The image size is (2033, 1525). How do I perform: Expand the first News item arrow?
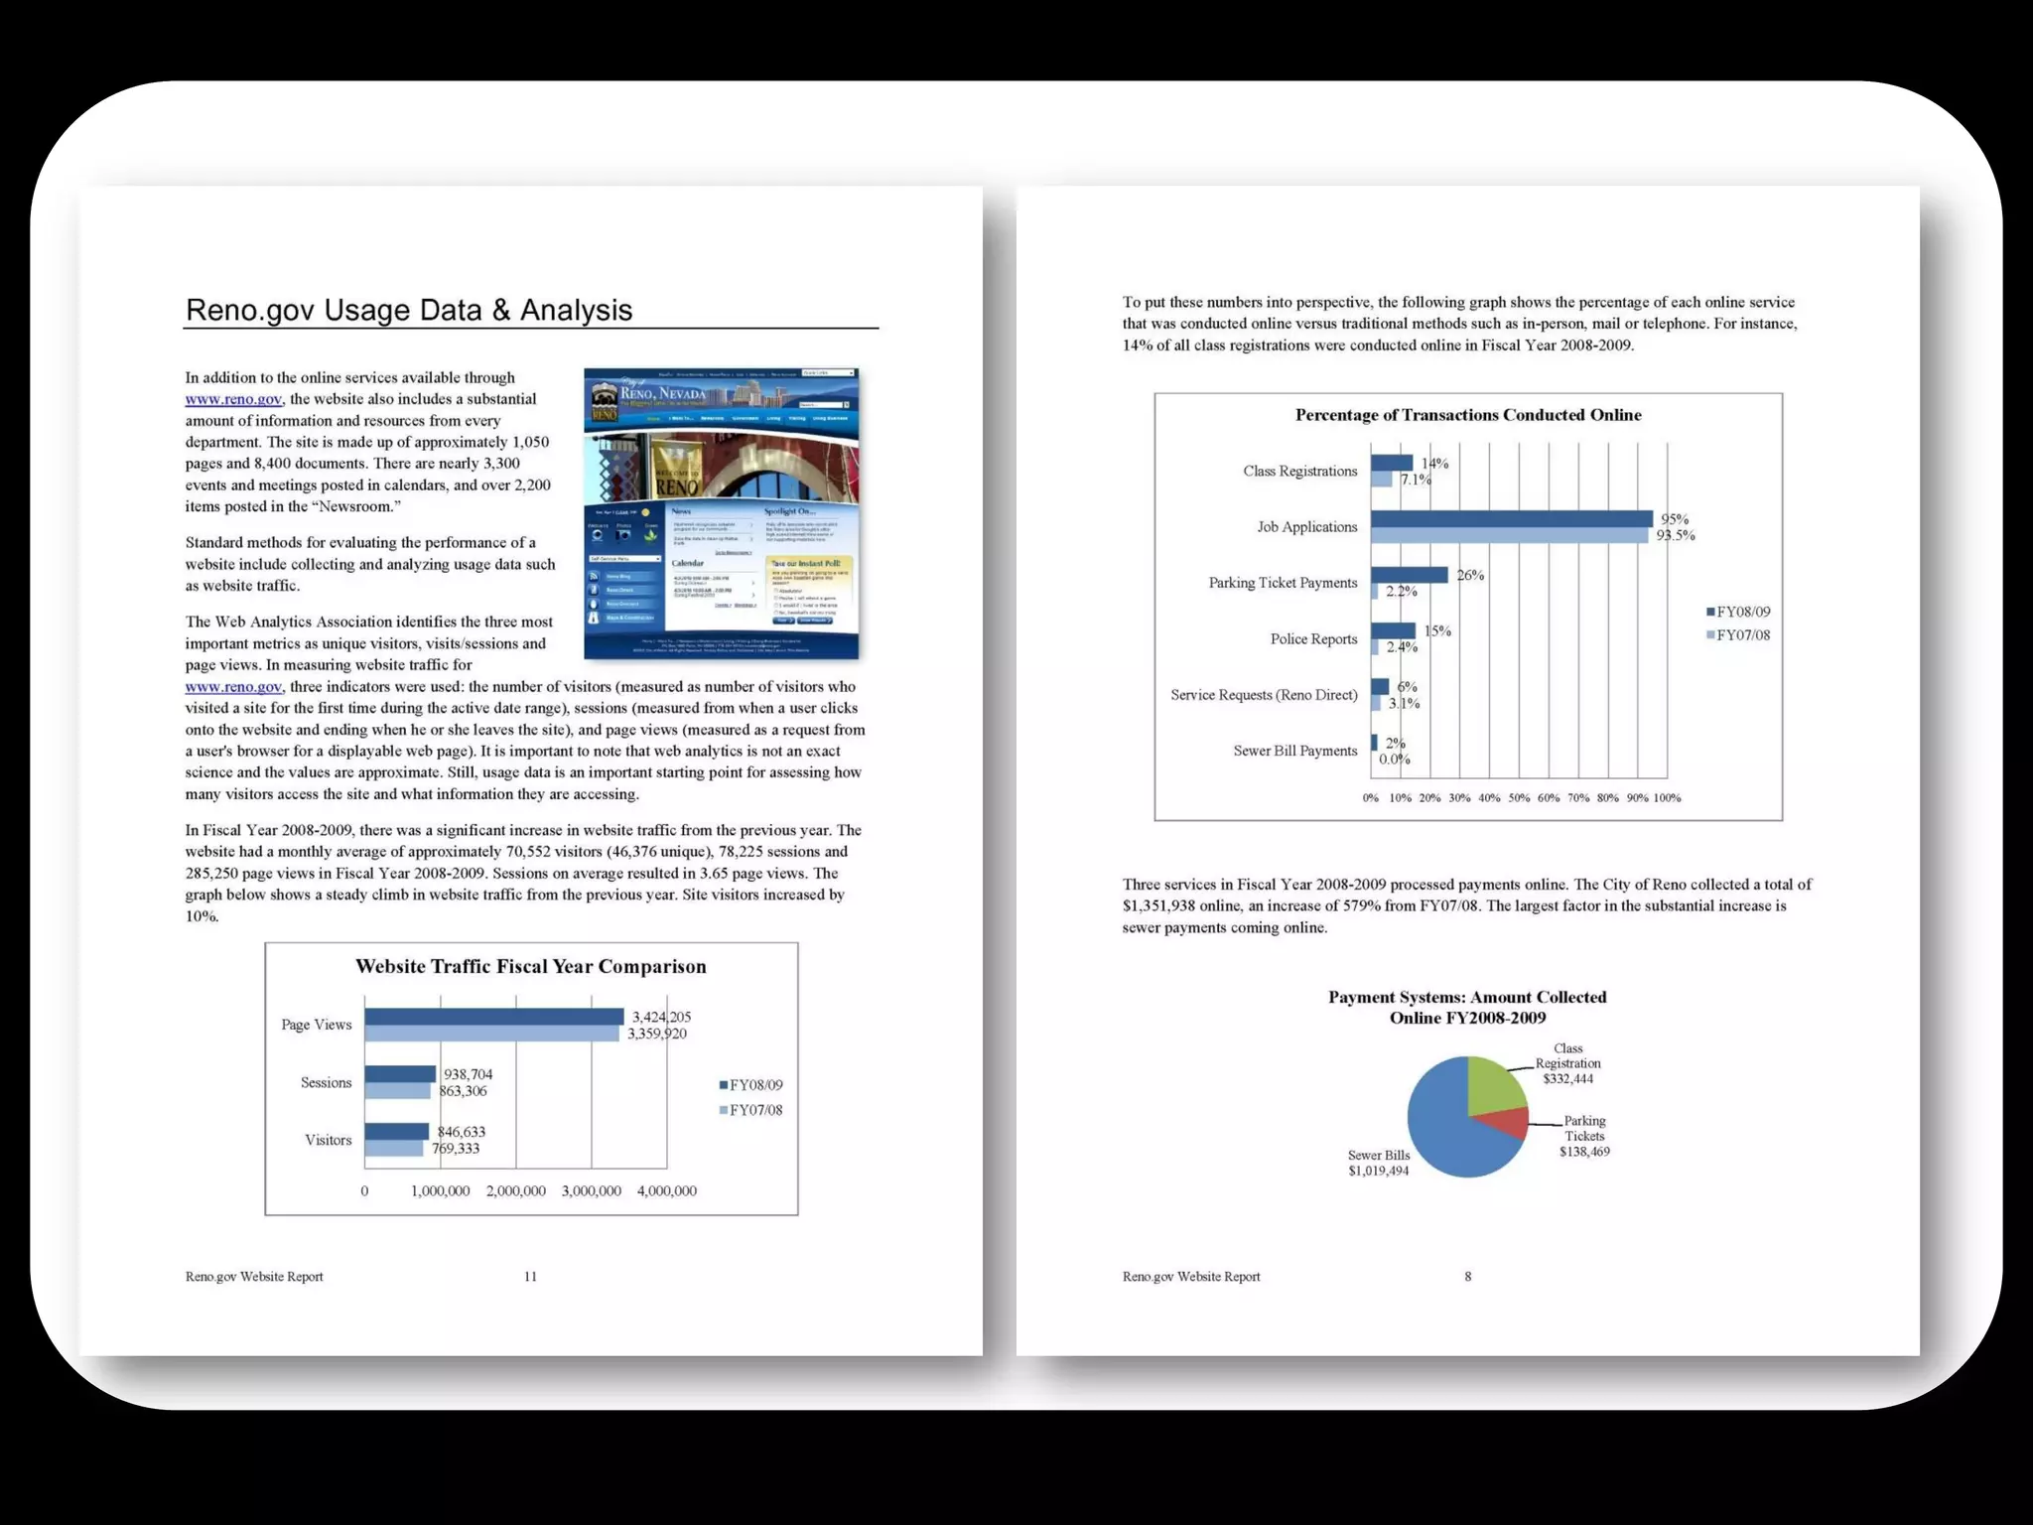pos(751,525)
